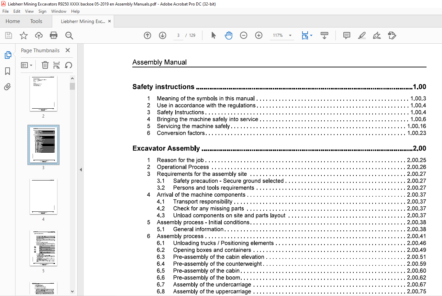Viewport: 442px width, 296px height.
Task: Click the fit page width icon
Action: click(x=305, y=35)
